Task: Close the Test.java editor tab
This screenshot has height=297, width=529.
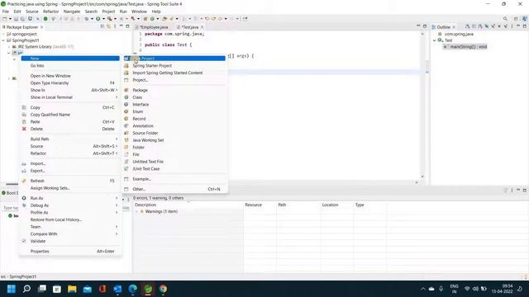Action: (x=202, y=27)
